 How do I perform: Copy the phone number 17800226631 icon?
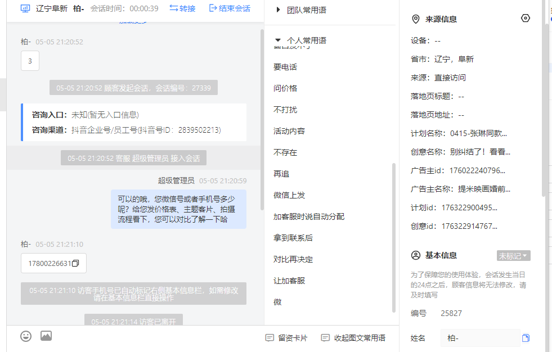tap(75, 263)
